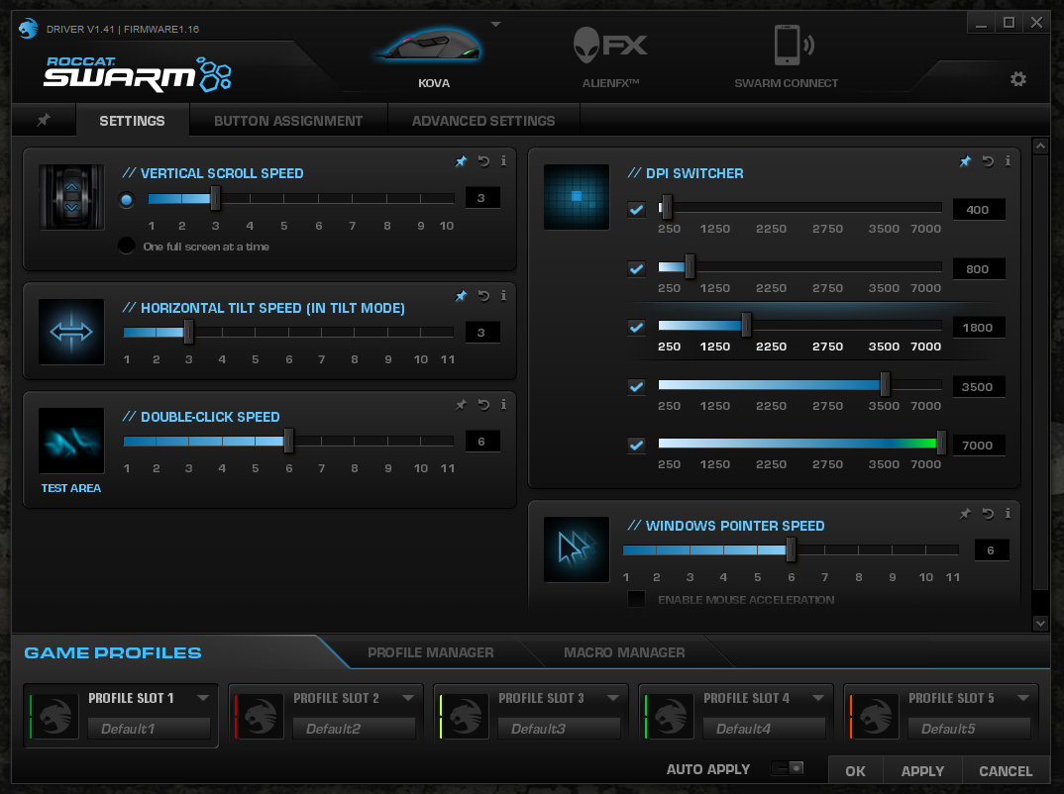This screenshot has width=1064, height=794.
Task: Reset Windows Pointer Speed to default
Action: 988,513
